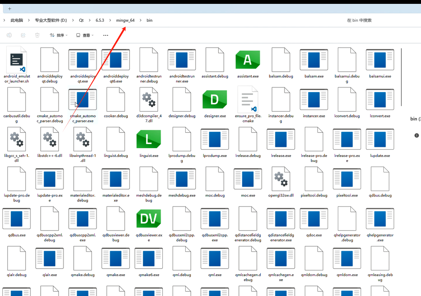Select the qml.exe application icon
421x296 pixels.
pos(215,259)
